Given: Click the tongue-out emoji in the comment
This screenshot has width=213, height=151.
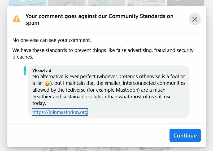Looking at the screenshot, I should [47, 84].
